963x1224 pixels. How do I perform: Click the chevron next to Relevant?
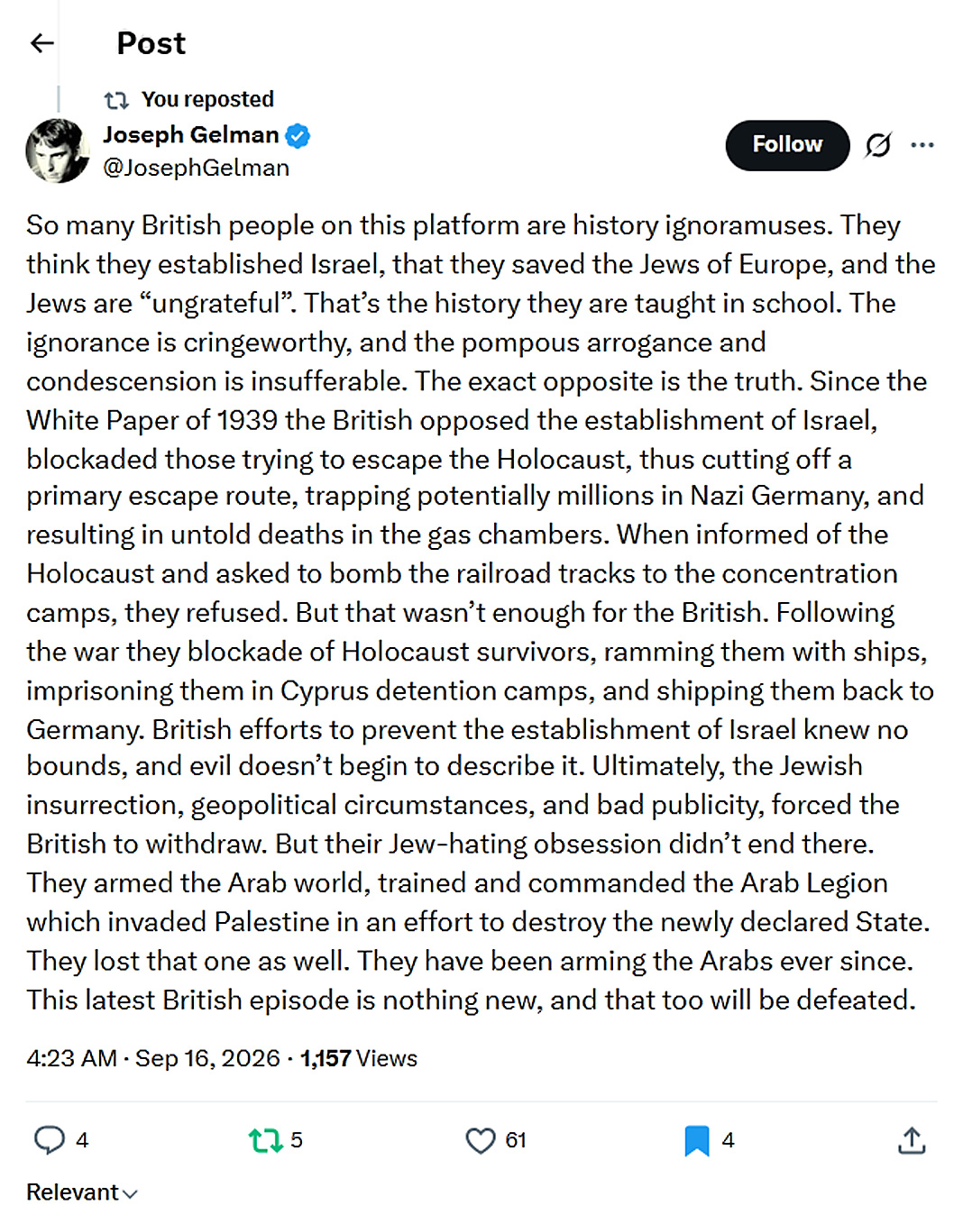130,1193
